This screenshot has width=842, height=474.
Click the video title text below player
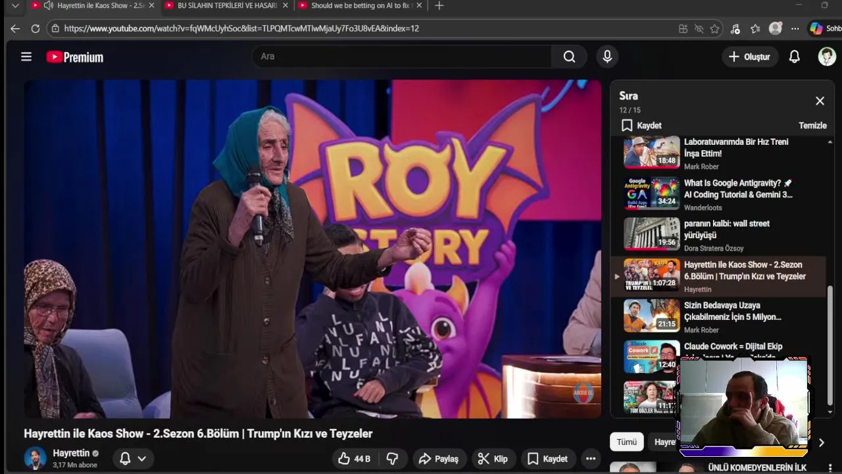point(198,433)
